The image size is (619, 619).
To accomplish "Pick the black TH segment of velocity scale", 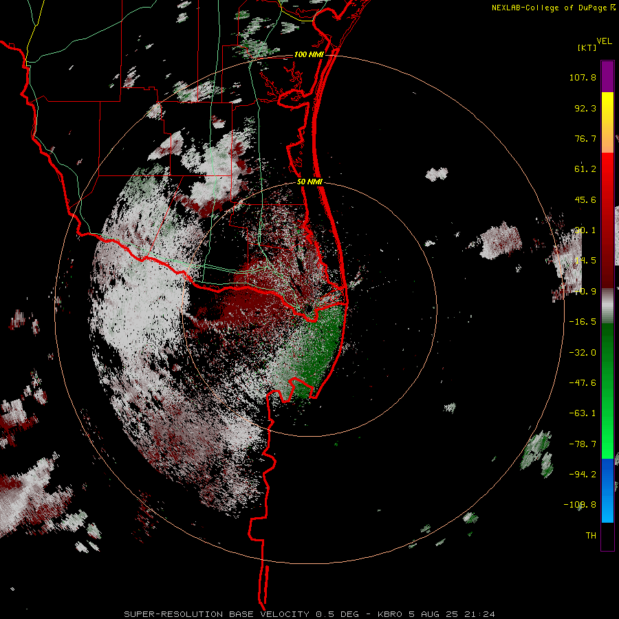I will tap(607, 536).
